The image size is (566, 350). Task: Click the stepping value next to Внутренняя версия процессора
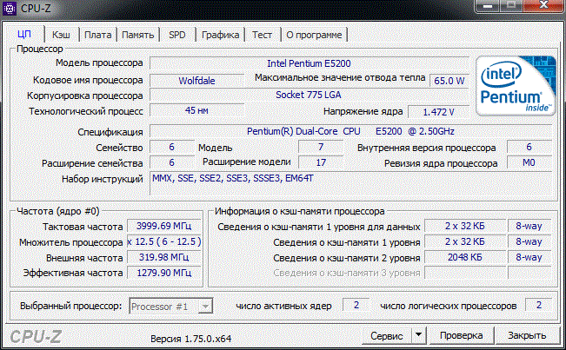point(529,147)
